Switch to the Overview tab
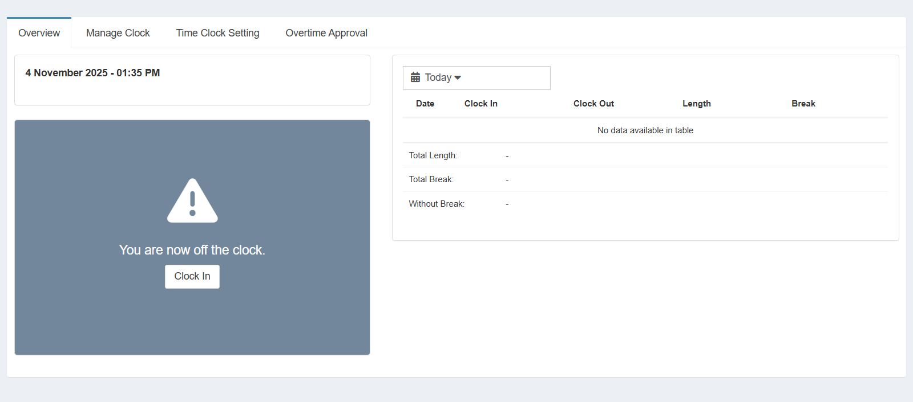Screen dimensions: 913x402 [x=39, y=33]
